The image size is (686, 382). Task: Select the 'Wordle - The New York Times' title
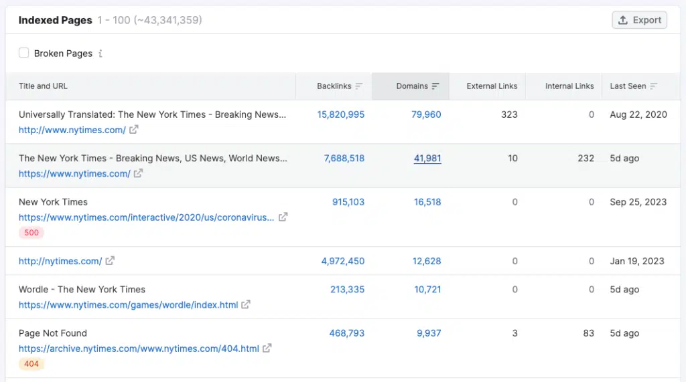[x=82, y=289]
